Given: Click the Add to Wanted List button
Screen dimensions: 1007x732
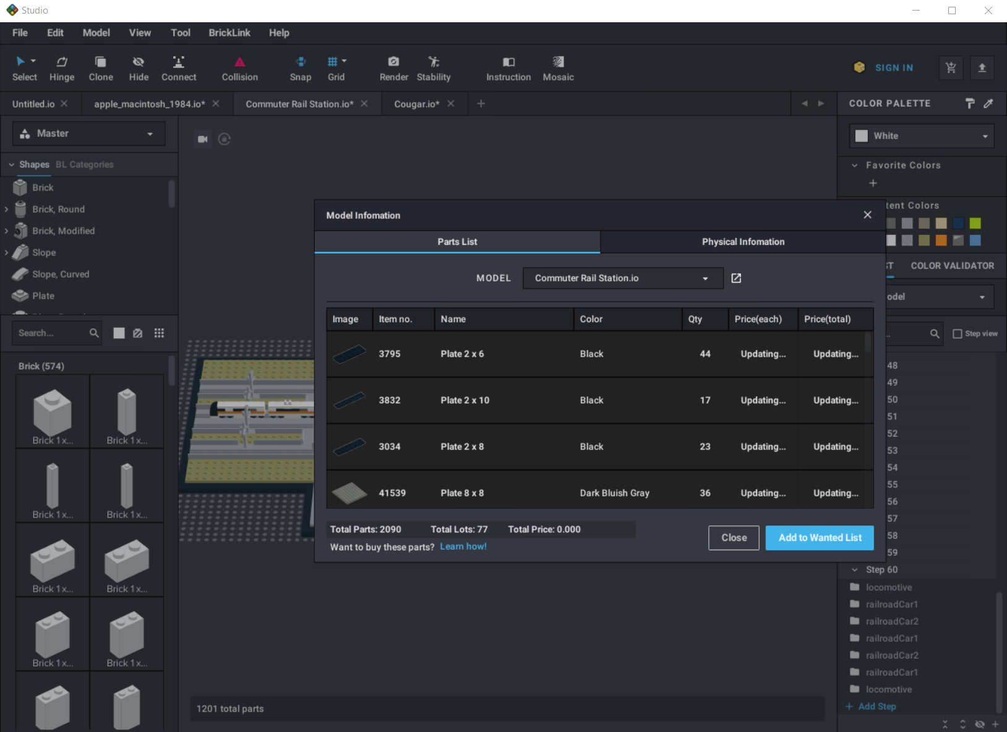Looking at the screenshot, I should coord(819,538).
